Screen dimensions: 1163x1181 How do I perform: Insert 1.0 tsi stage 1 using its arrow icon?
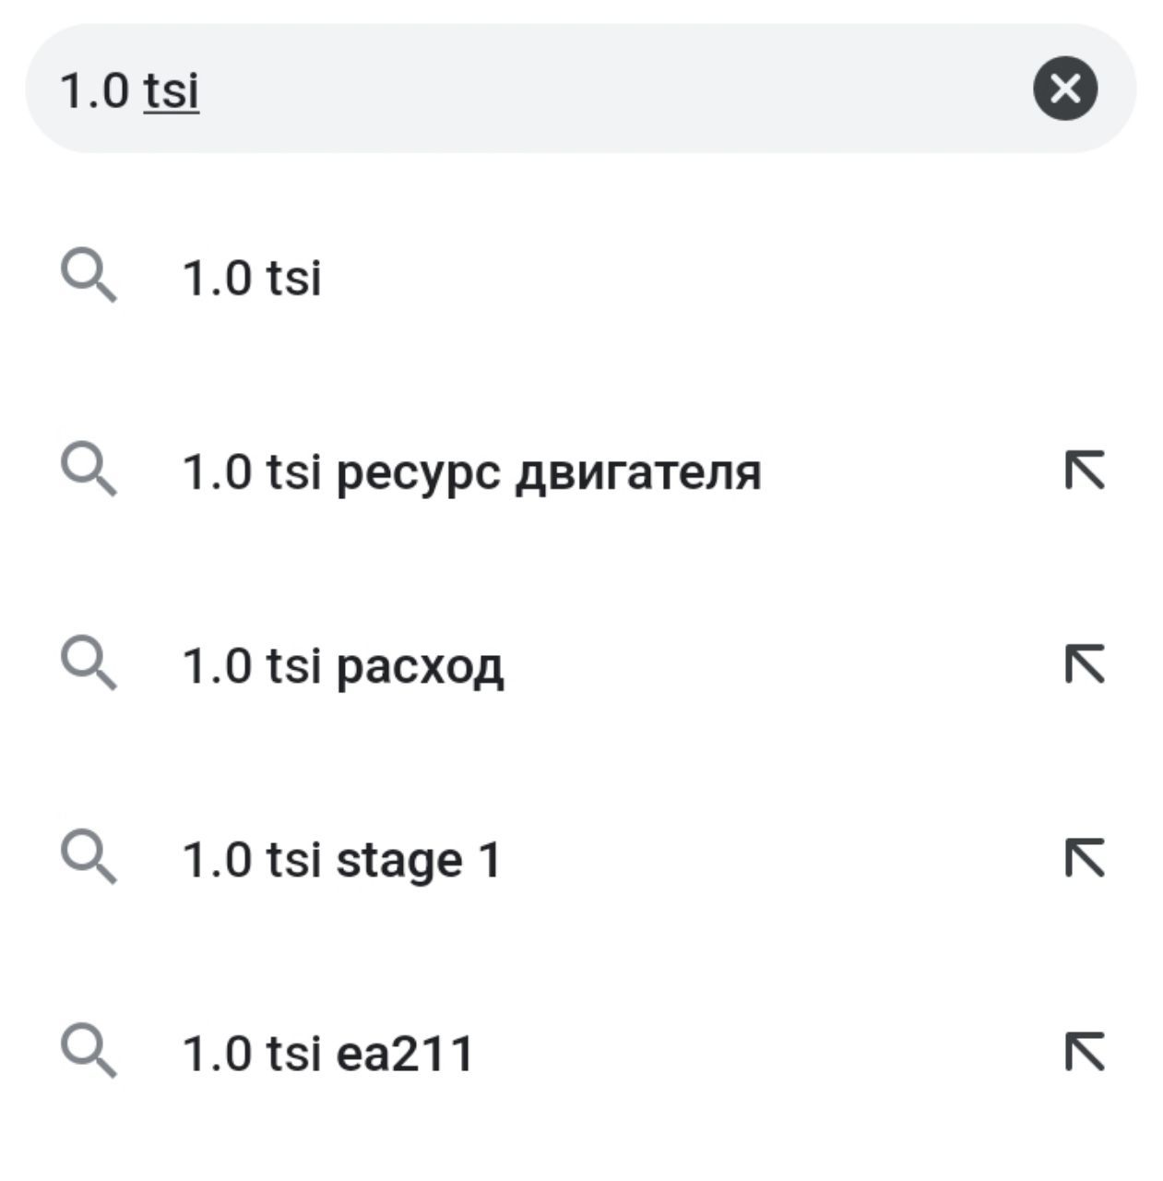pos(1085,859)
